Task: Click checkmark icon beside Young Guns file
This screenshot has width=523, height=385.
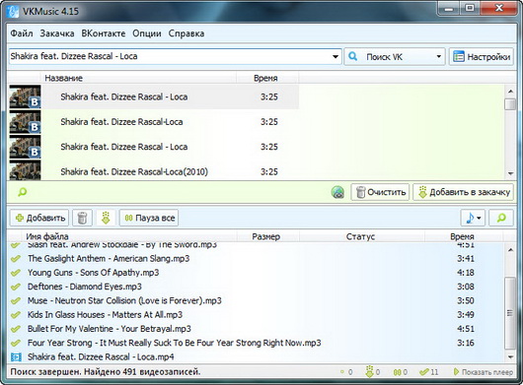Action: (x=16, y=273)
